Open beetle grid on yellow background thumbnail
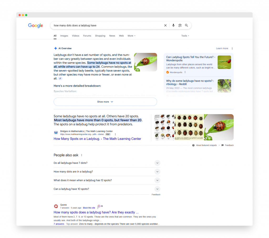 (189, 127)
